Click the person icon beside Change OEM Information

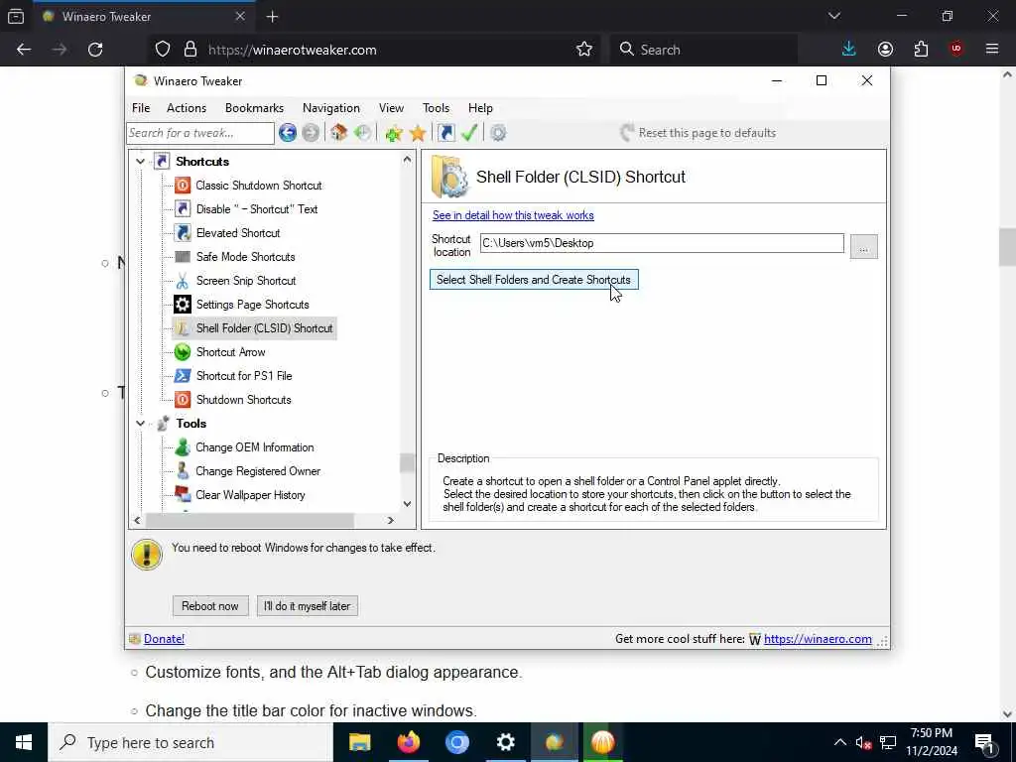[183, 447]
